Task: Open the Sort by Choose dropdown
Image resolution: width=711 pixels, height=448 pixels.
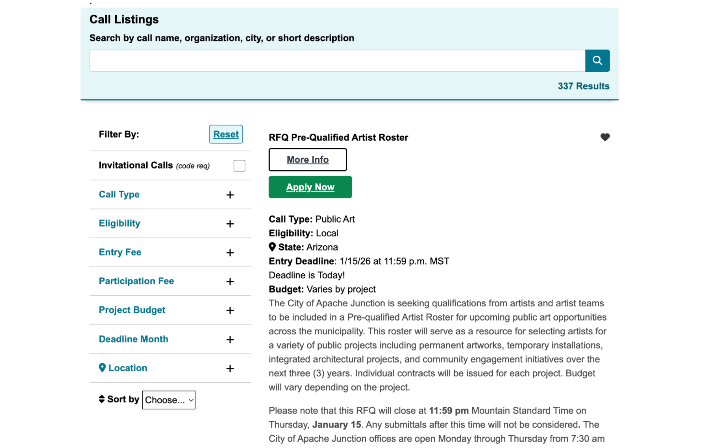Action: point(169,400)
